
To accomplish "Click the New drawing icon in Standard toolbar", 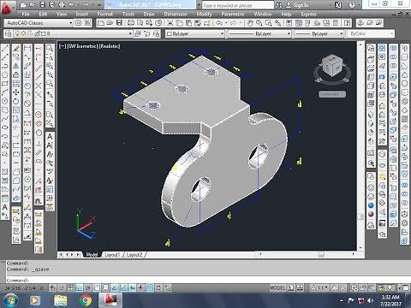I will pyautogui.click(x=100, y=23).
